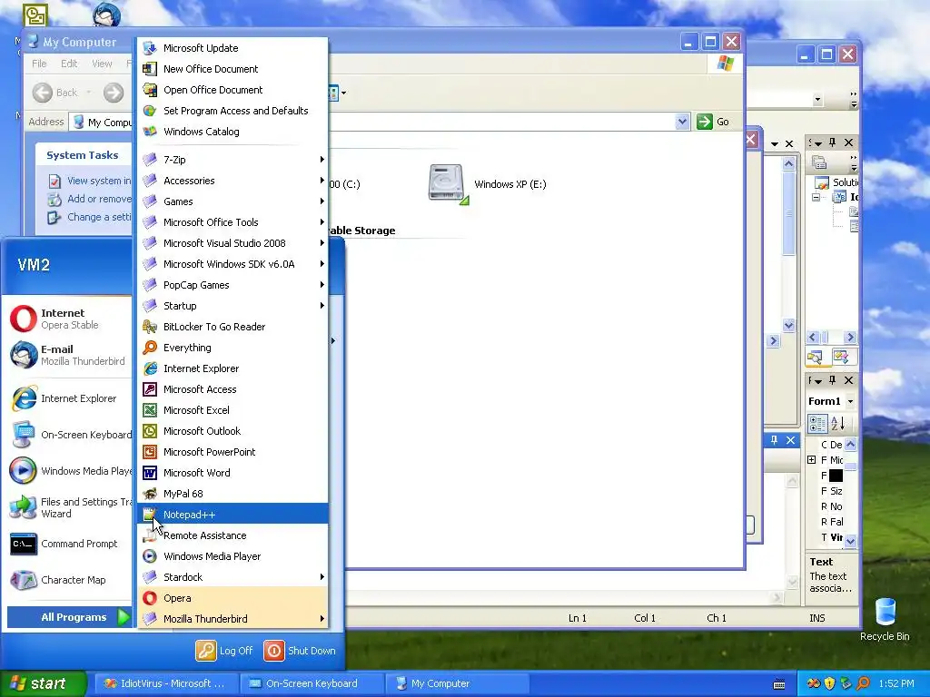Start Microsoft PowerPoint
The width and height of the screenshot is (930, 697).
pos(232,452)
